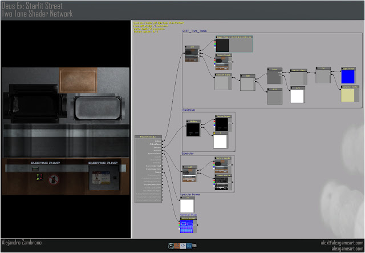Click the blue Light Vector node swatch
This screenshot has height=253, width=365.
348,75
